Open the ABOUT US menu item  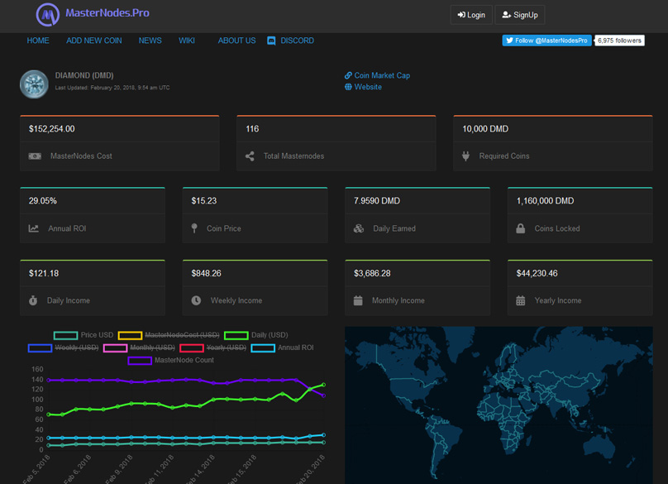pyautogui.click(x=237, y=41)
